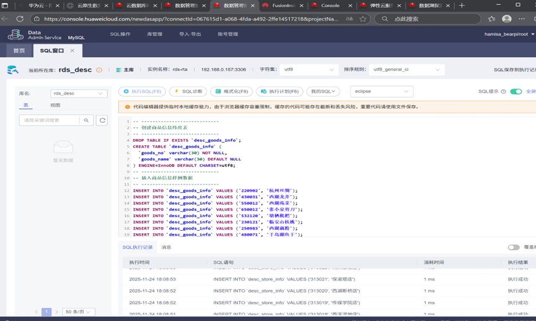Open the 50 条/页 page size dropdown
Image resolution: width=536 pixels, height=321 pixels.
[x=78, y=312]
